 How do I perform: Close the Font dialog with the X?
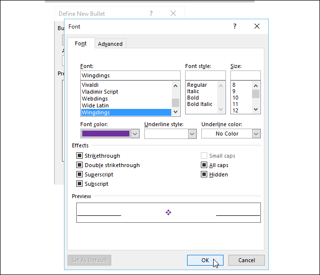pos(257,26)
